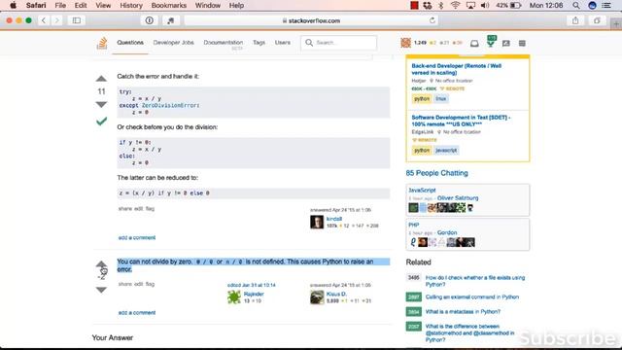622x350 pixels.
Task: Open the History menu
Action: click(131, 6)
